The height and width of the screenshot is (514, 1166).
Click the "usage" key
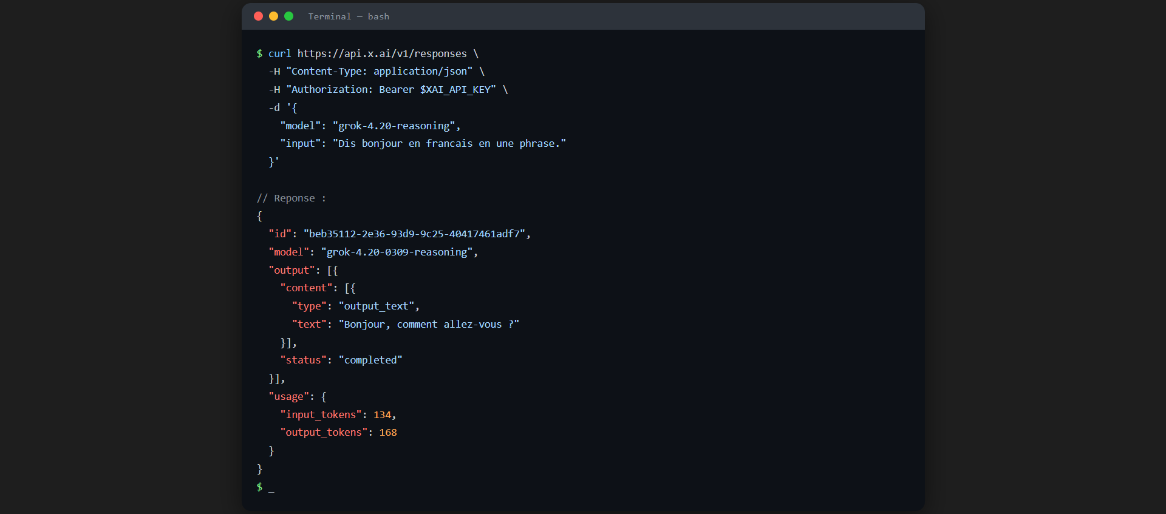pos(288,396)
